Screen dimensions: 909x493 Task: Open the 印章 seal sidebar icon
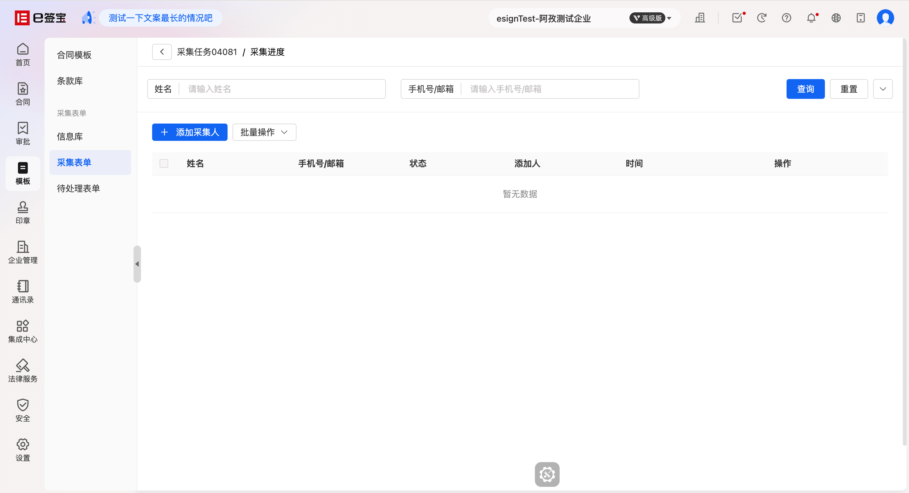pos(23,213)
